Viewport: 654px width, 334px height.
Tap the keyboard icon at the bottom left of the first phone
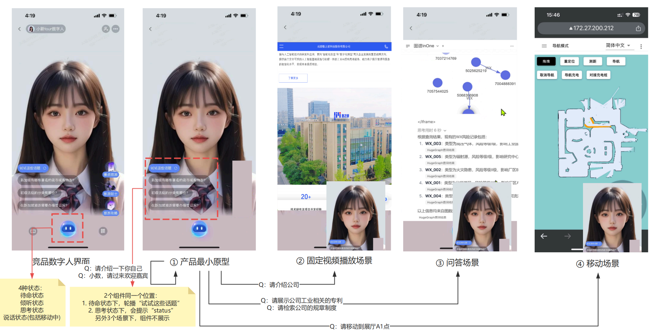pyautogui.click(x=33, y=231)
